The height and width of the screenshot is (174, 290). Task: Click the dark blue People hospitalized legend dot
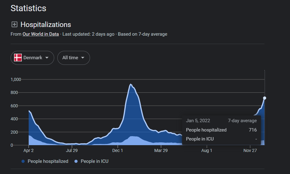point(23,161)
